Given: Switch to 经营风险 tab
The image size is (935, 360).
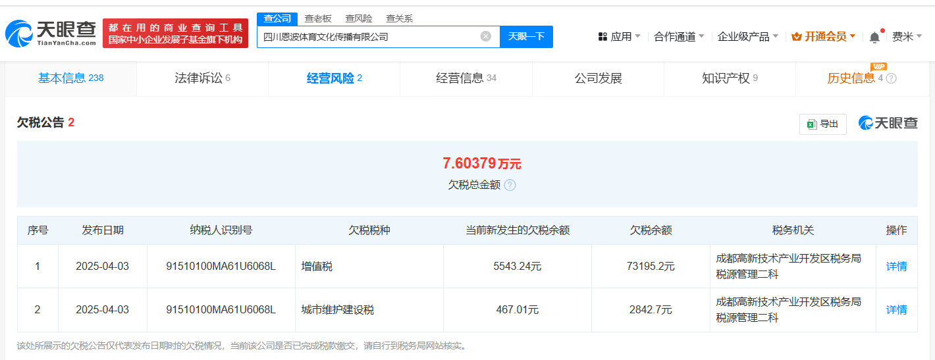Looking at the screenshot, I should point(334,78).
